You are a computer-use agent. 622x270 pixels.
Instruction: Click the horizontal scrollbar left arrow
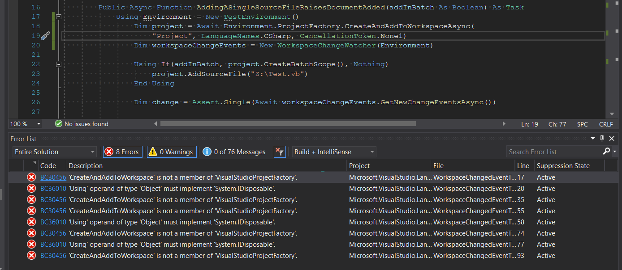pos(155,124)
